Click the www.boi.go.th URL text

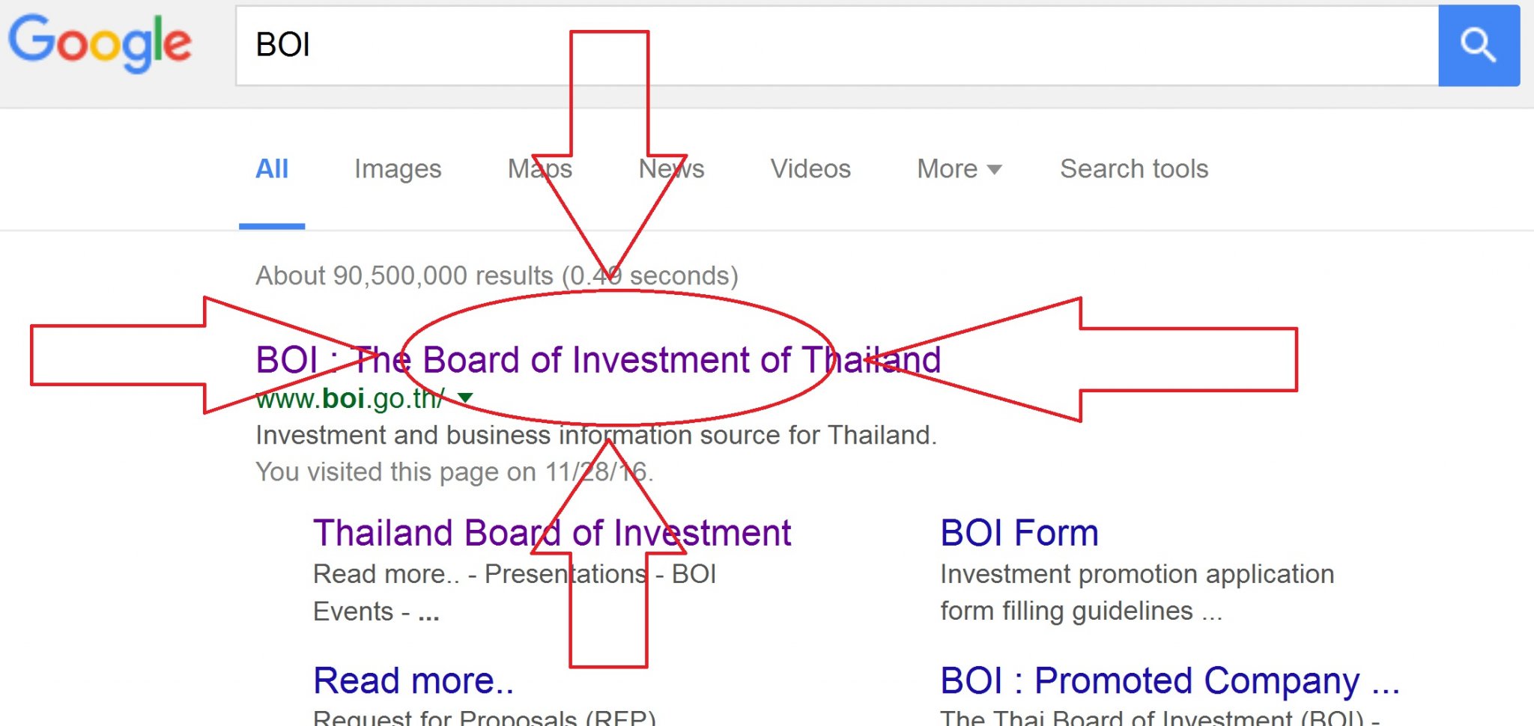(350, 398)
